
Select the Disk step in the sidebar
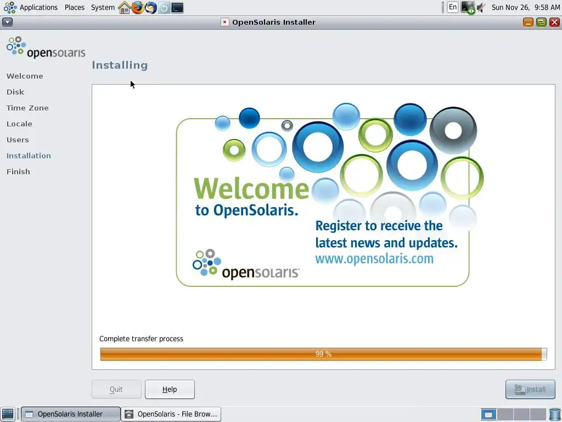click(15, 92)
